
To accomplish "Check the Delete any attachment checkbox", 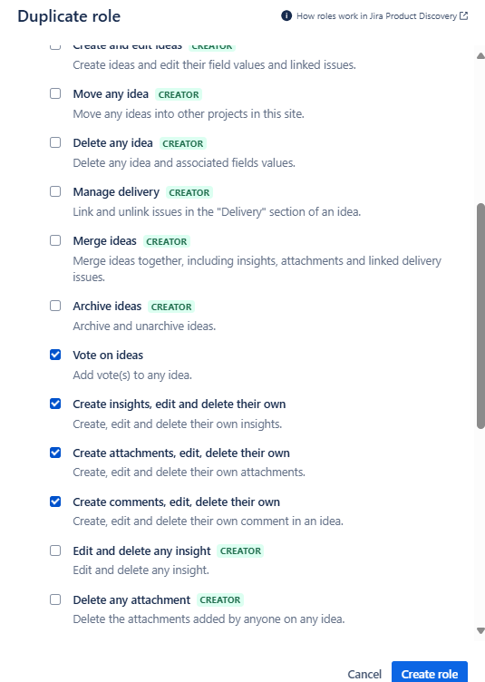I will (55, 599).
